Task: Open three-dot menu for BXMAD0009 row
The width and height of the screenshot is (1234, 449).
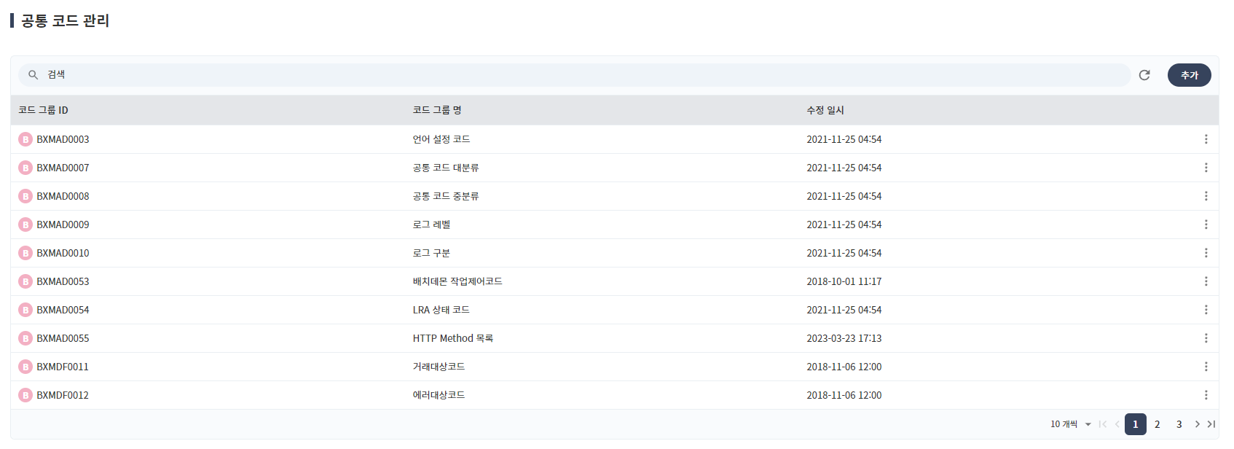Action: coord(1206,224)
